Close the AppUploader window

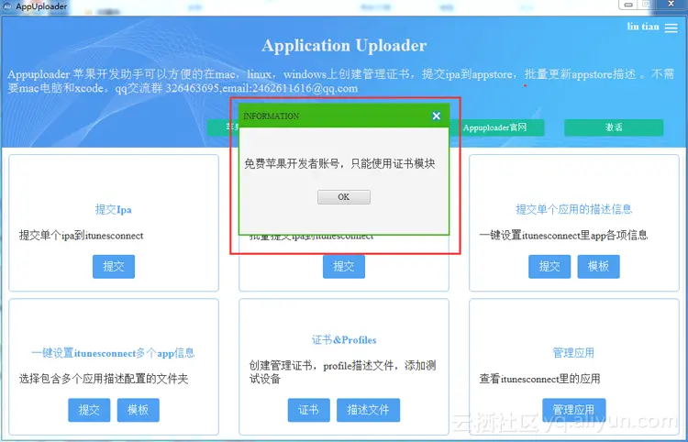[671, 4]
